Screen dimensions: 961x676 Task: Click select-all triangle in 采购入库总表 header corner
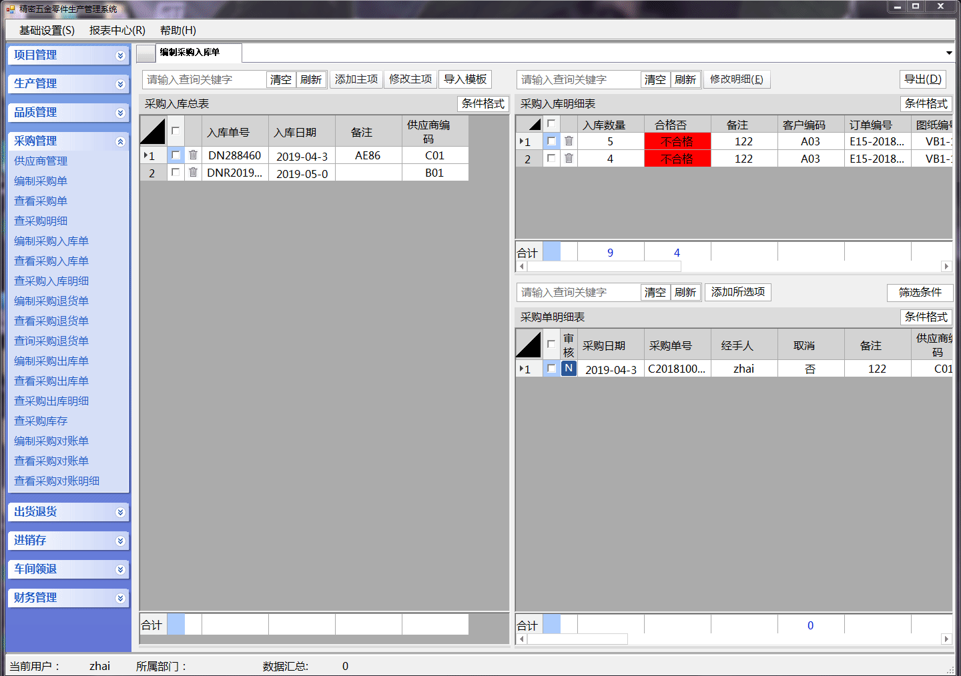click(153, 131)
